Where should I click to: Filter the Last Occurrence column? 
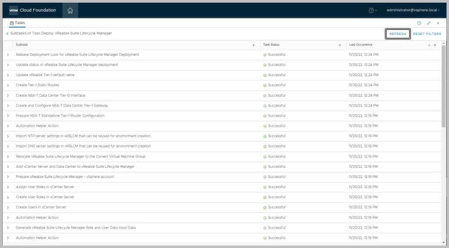[435, 45]
